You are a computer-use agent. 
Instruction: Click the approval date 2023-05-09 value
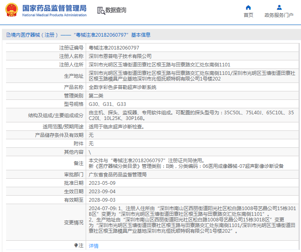102,183
